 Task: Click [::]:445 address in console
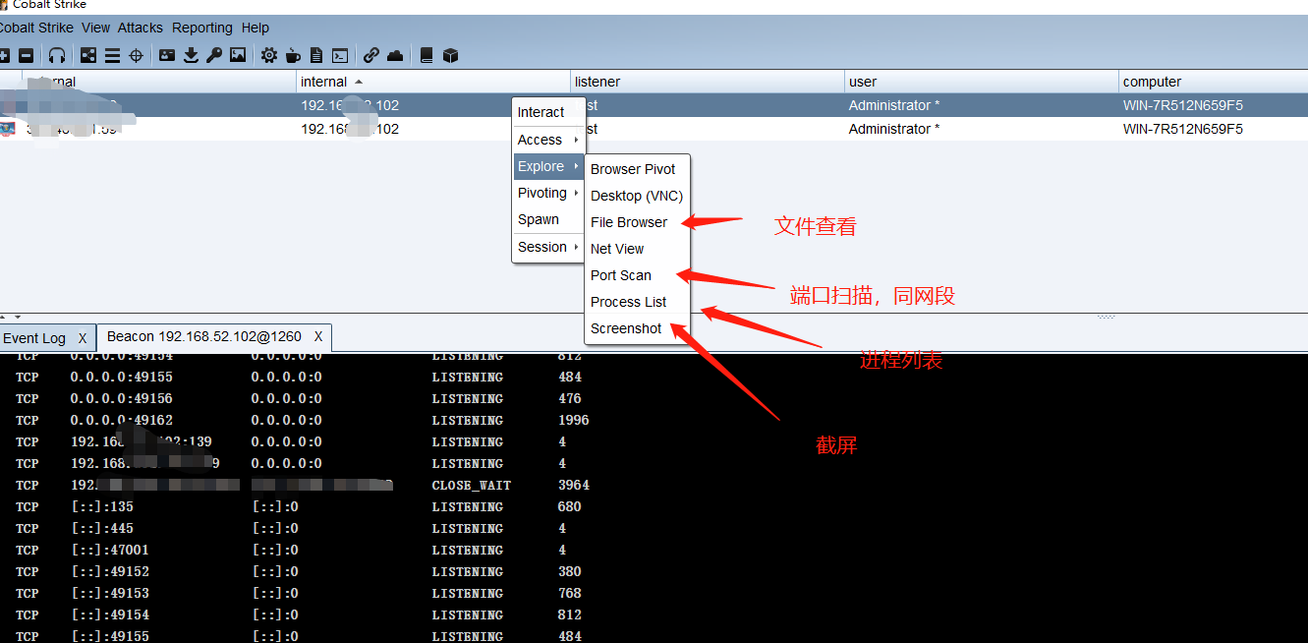point(102,528)
